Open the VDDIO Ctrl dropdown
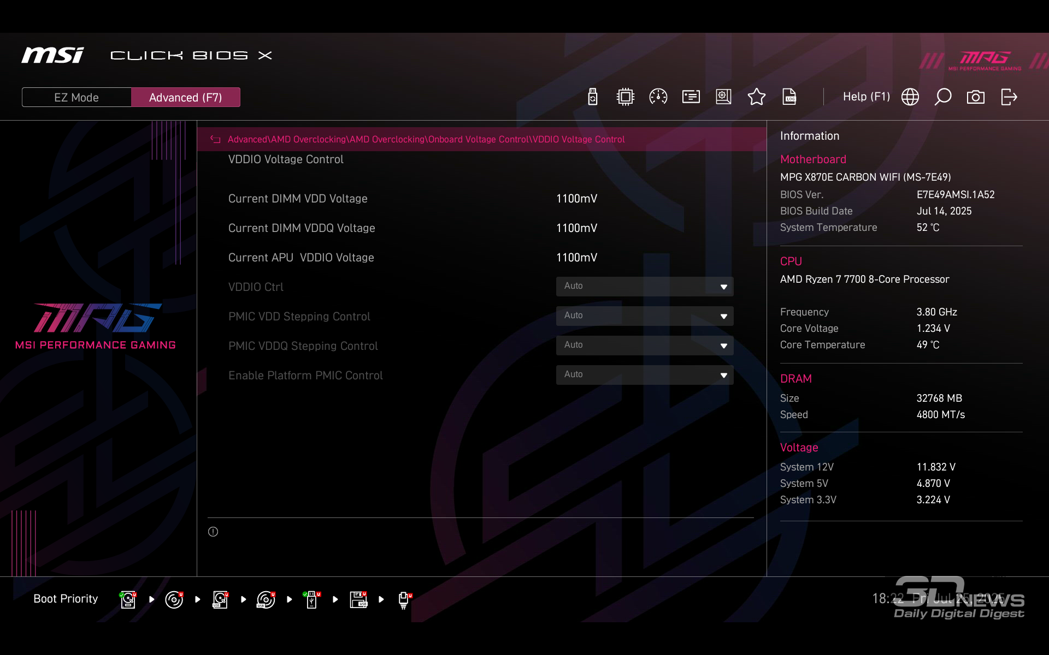 645,287
